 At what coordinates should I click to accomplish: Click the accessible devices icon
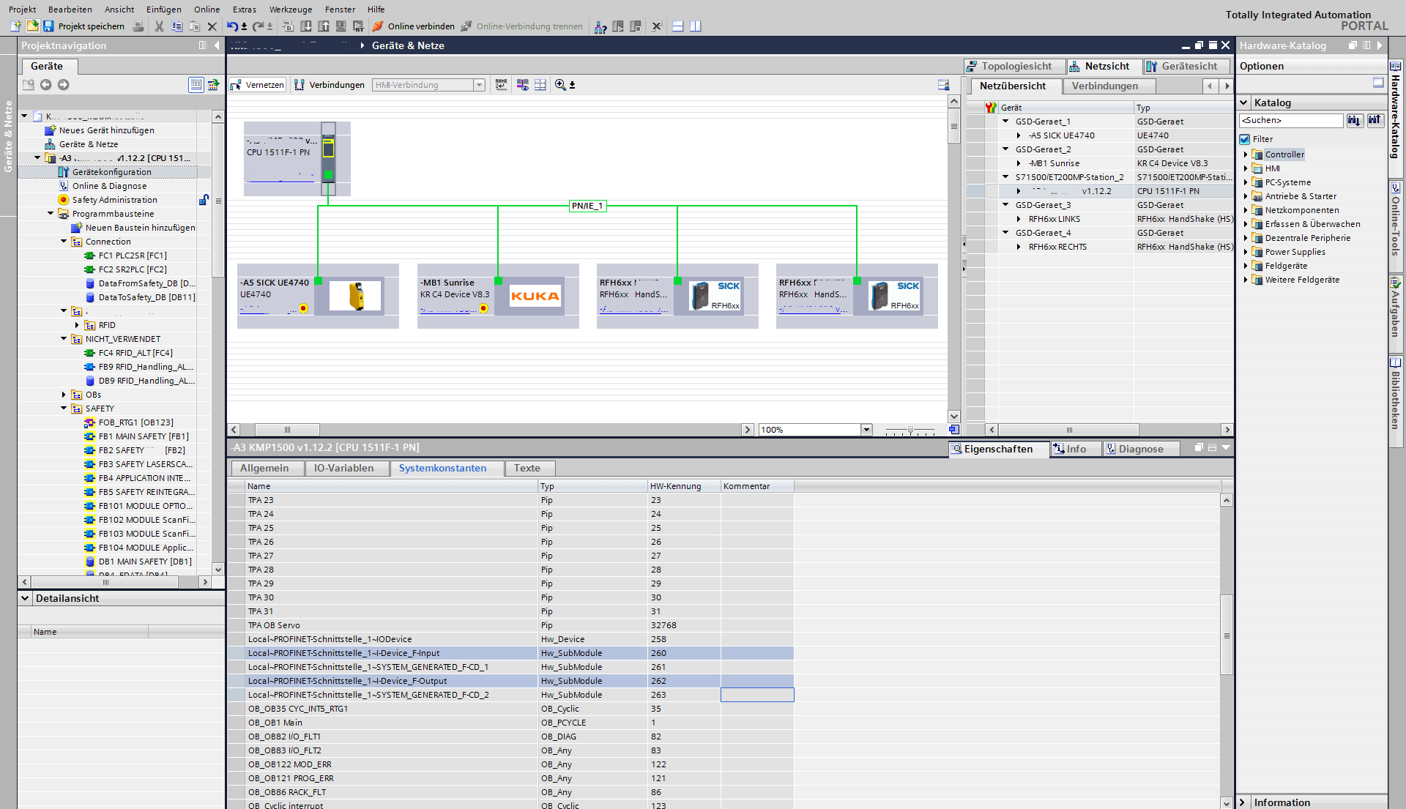[x=600, y=26]
